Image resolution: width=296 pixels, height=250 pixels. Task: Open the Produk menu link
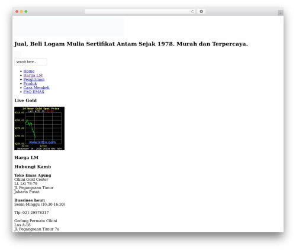click(30, 83)
